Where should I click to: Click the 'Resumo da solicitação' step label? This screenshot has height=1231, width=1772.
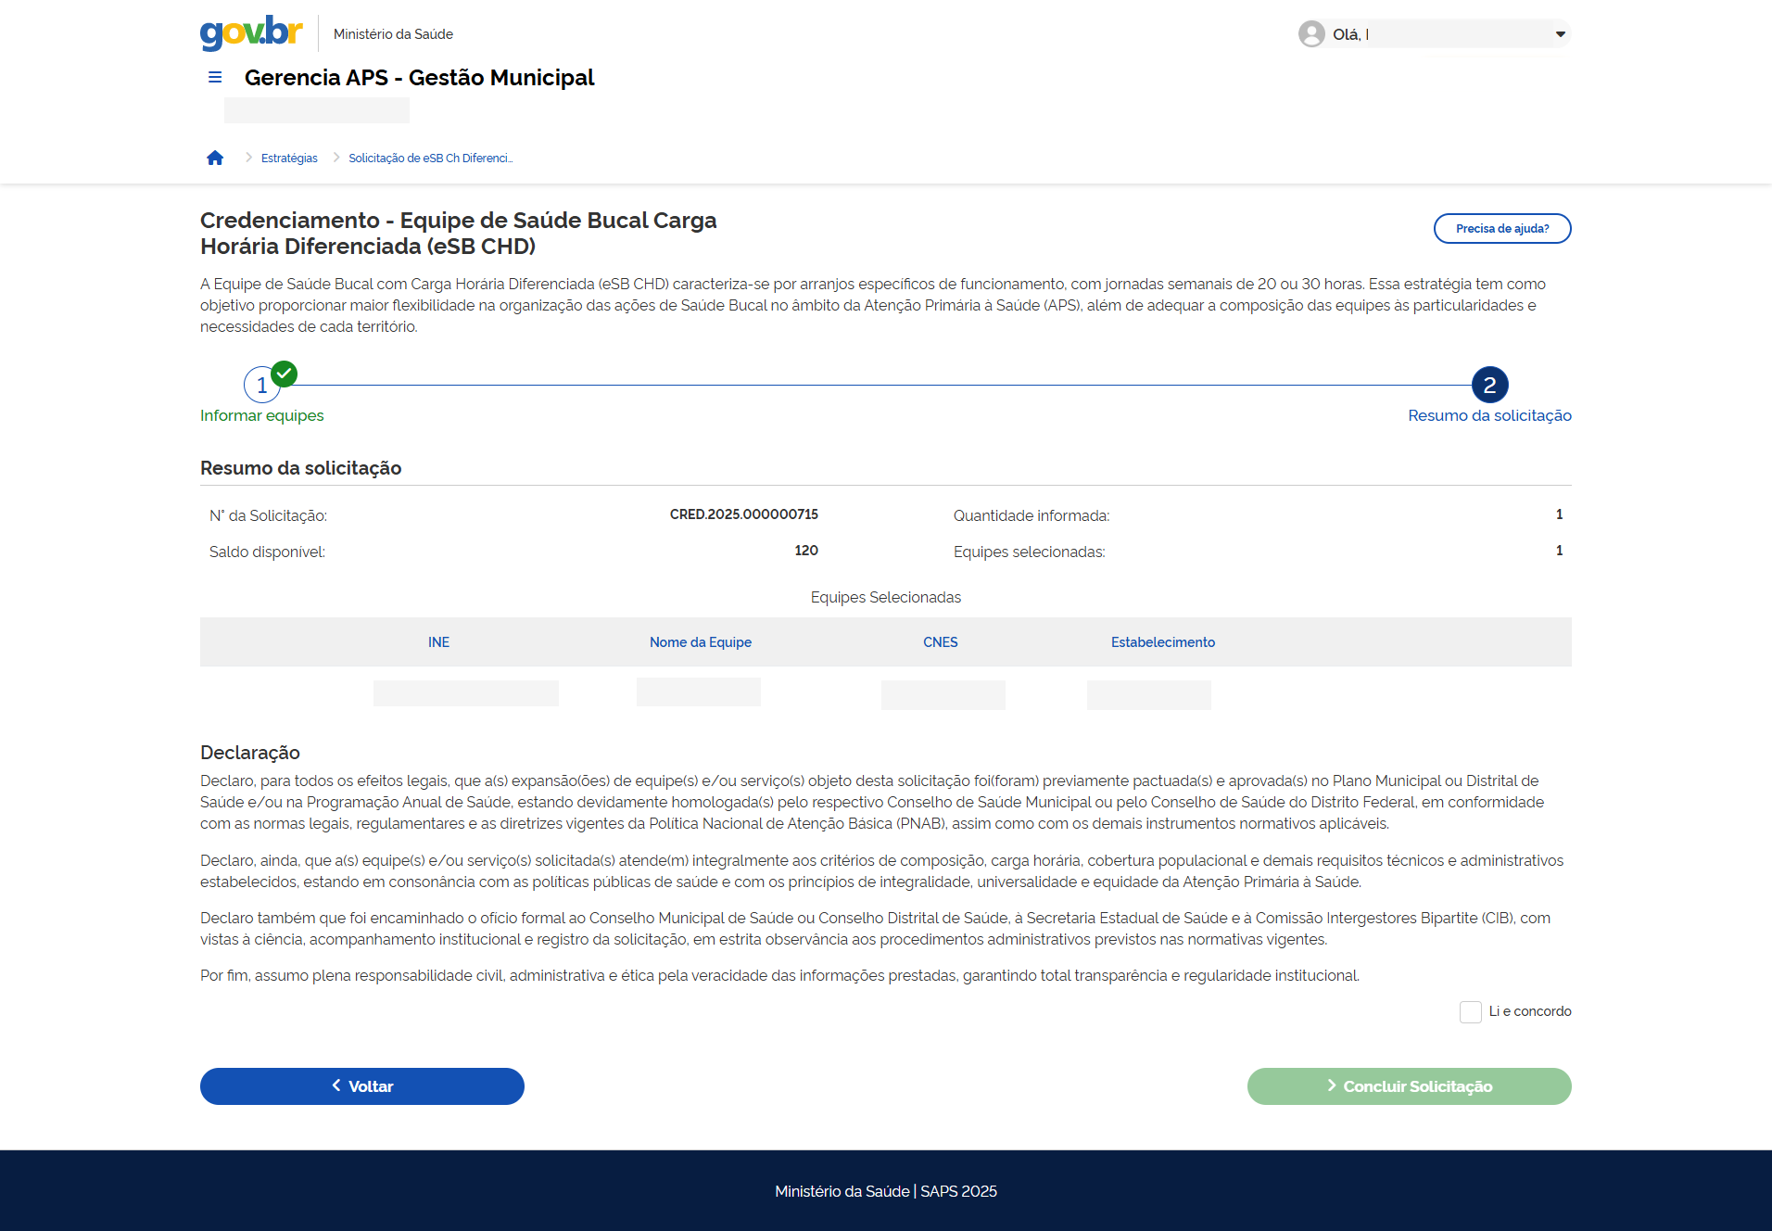pos(1489,416)
